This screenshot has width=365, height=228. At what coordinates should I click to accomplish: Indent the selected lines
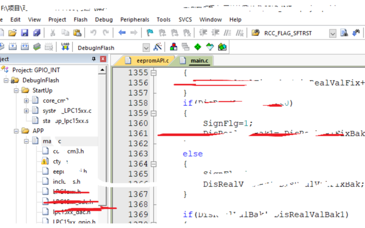click(x=203, y=33)
